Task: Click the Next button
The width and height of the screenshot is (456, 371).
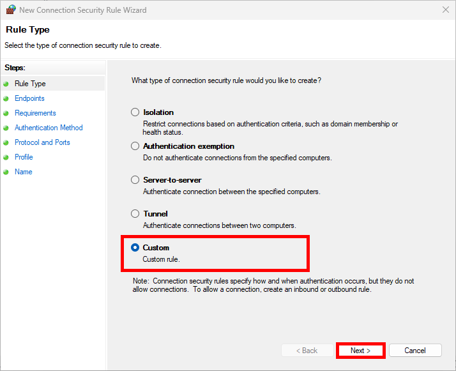Action: [361, 351]
